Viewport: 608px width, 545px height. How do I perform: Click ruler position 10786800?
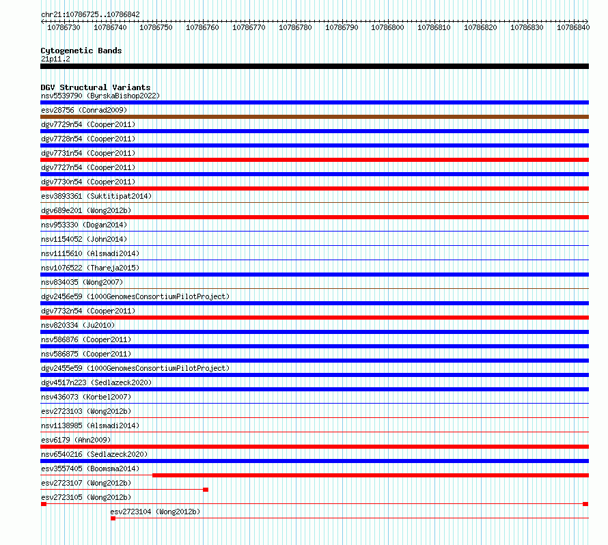[388, 27]
